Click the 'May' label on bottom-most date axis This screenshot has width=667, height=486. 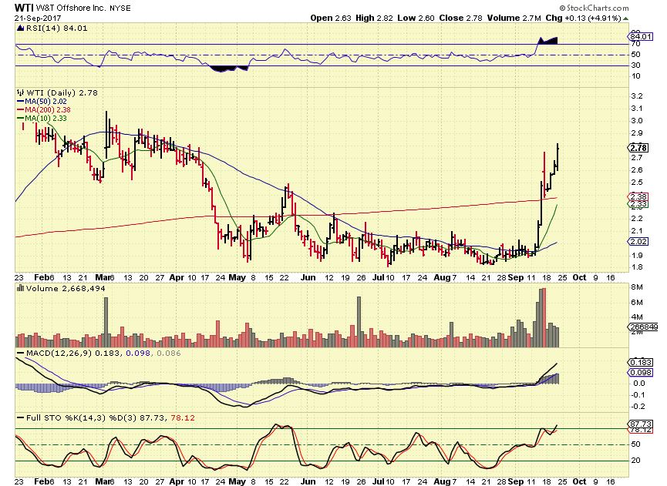tap(237, 481)
